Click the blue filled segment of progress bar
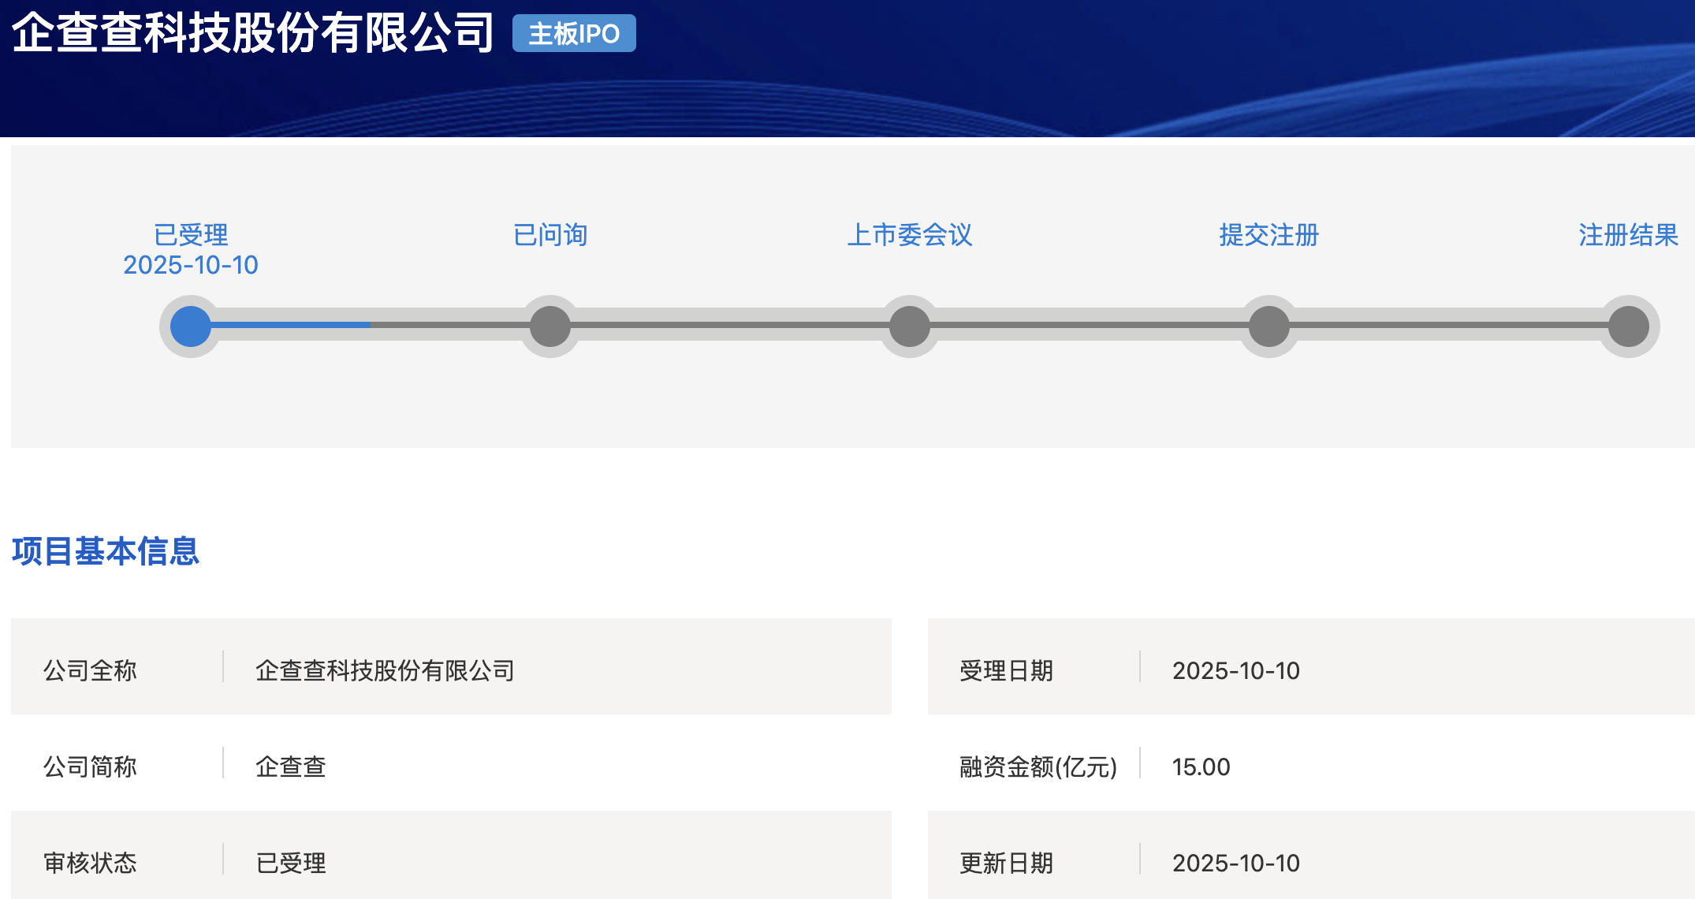The height and width of the screenshot is (899, 1695). [292, 325]
